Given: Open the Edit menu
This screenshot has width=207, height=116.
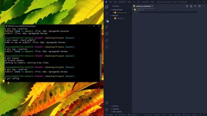Looking at the screenshot, I should point(115,2).
